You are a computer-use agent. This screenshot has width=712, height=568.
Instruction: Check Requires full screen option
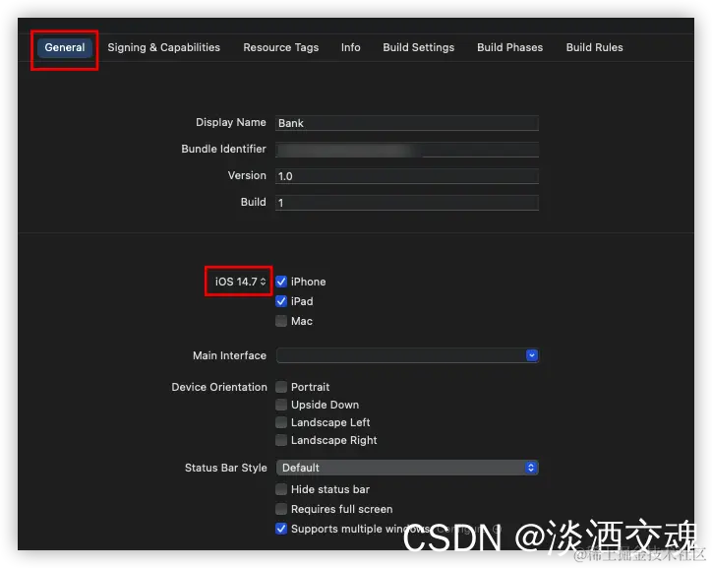[x=281, y=509]
